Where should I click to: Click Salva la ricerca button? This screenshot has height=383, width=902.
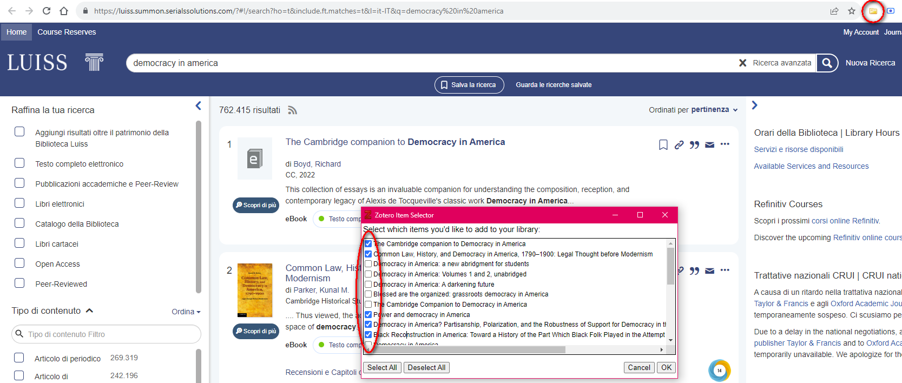coord(469,85)
